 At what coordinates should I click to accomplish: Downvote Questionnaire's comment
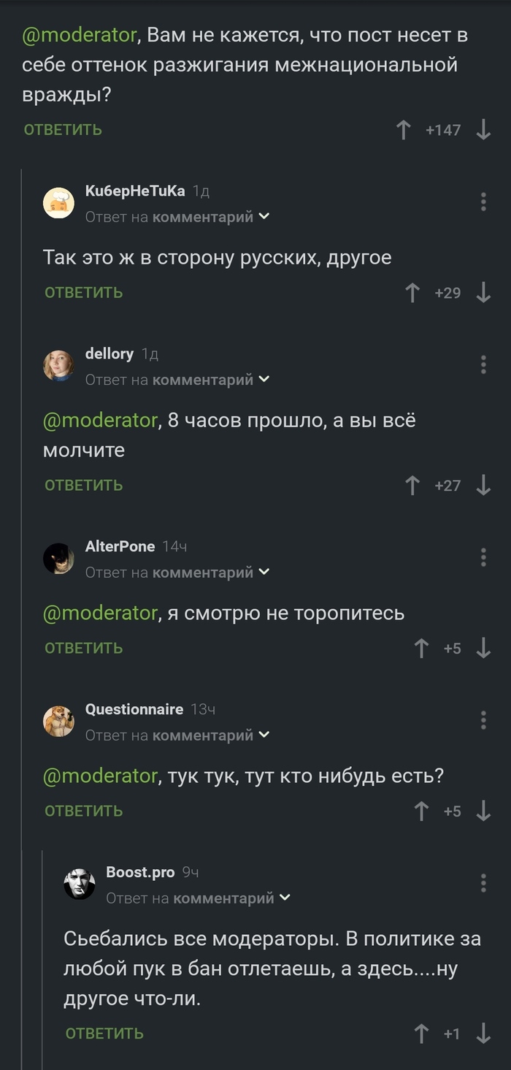(x=483, y=811)
